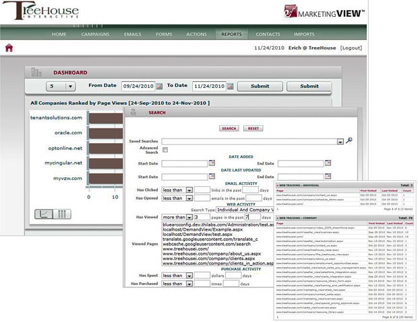This screenshot has height=322, width=418.
Task: Click the Has Viewed pages count field
Action: click(202, 217)
